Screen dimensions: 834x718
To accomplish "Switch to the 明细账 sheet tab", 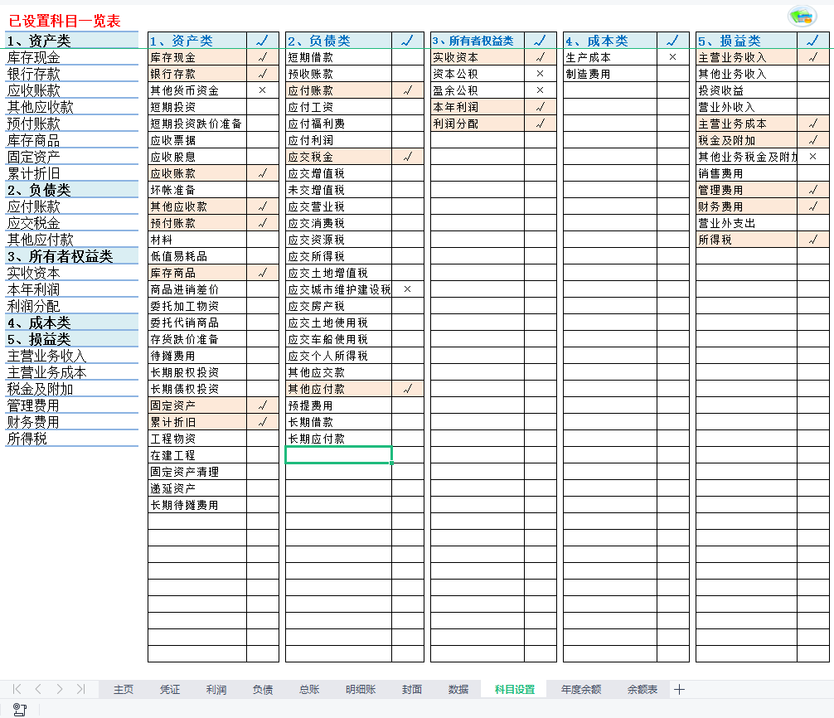I will (361, 689).
